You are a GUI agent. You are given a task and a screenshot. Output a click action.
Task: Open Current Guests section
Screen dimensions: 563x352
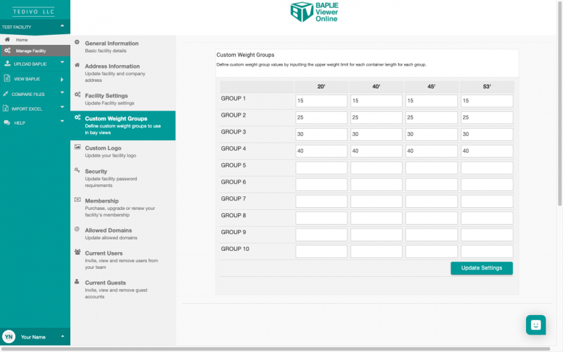(x=123, y=290)
